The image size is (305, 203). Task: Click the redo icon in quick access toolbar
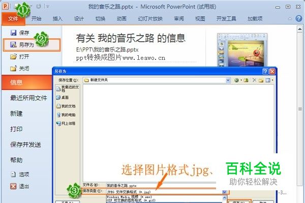[39, 7]
